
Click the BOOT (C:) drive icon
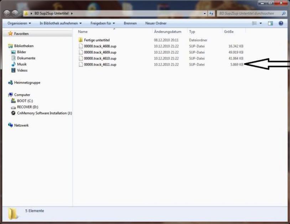tap(13, 101)
